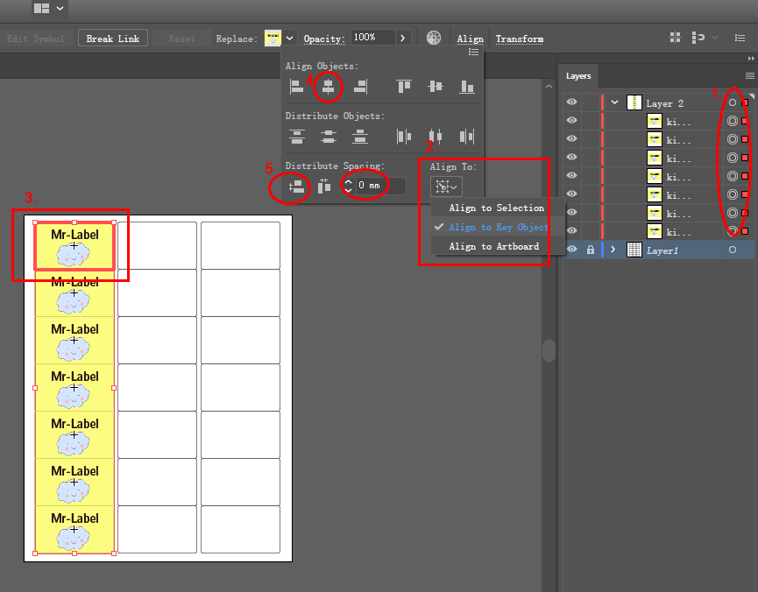
Task: Click the Break Link button
Action: point(113,39)
